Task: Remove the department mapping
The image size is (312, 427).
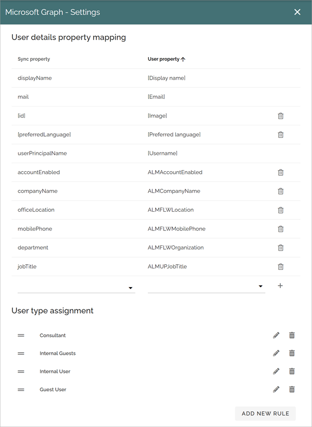Action: coord(280,248)
